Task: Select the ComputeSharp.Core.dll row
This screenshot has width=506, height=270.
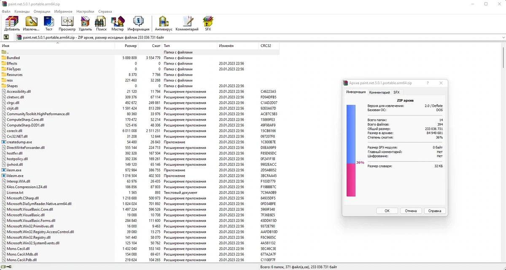Action: (140, 119)
